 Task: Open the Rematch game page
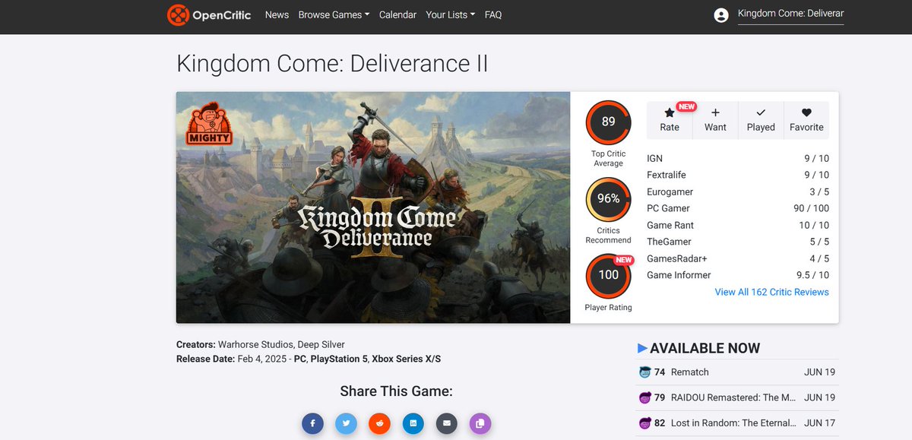(x=689, y=372)
